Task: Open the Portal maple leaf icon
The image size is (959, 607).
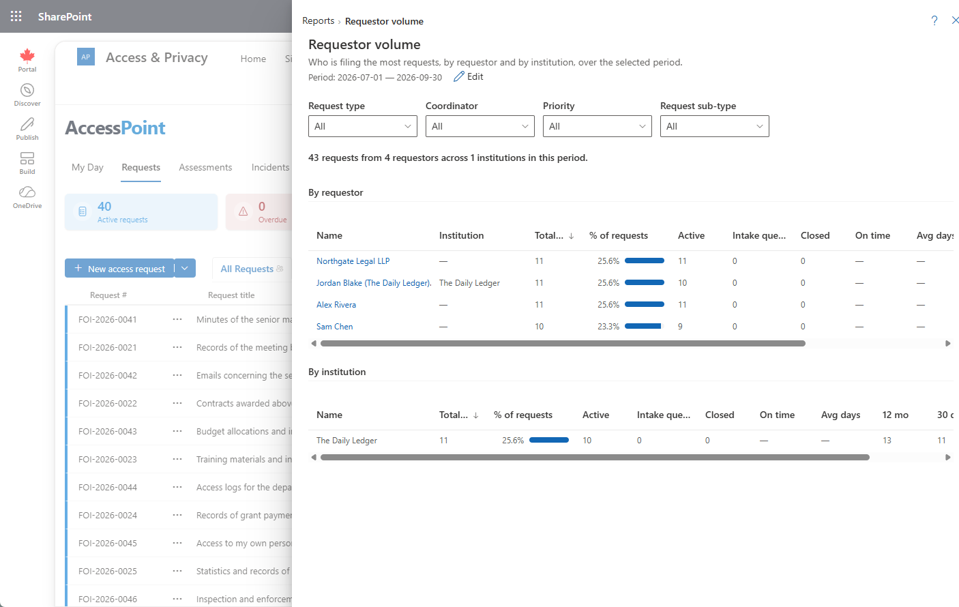Action: (x=27, y=55)
